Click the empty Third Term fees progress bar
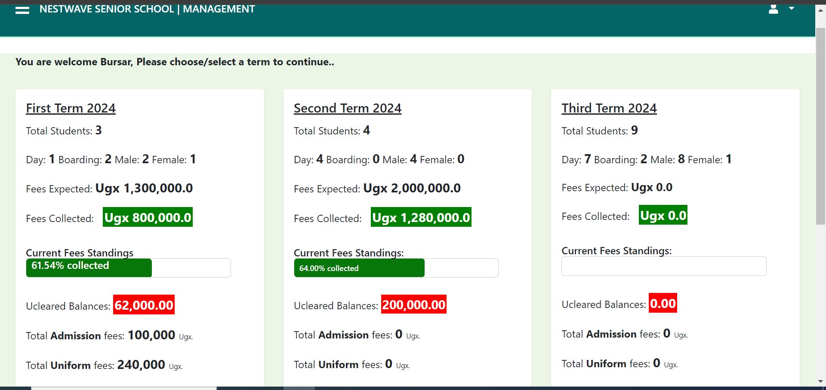Viewport: 826px width, 390px height. coord(663,266)
